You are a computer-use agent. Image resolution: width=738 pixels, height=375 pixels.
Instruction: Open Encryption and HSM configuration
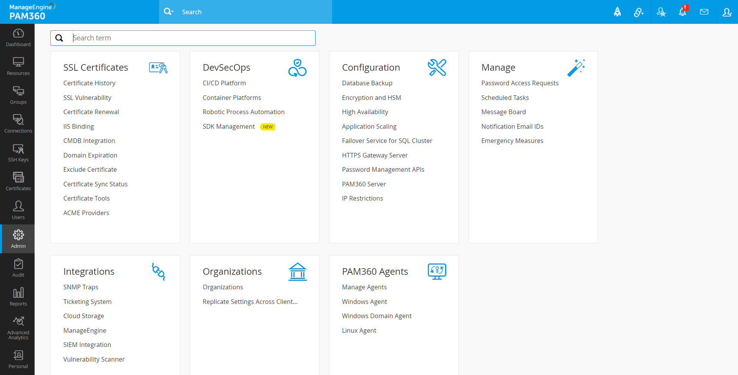[x=371, y=98]
